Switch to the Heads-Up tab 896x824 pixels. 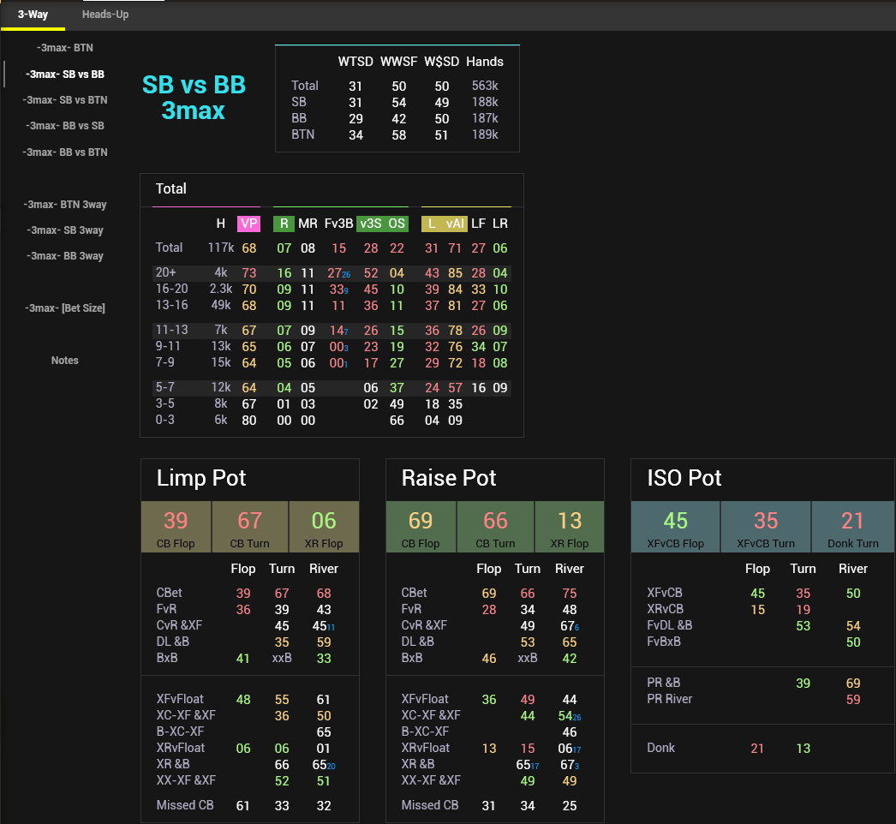click(105, 15)
